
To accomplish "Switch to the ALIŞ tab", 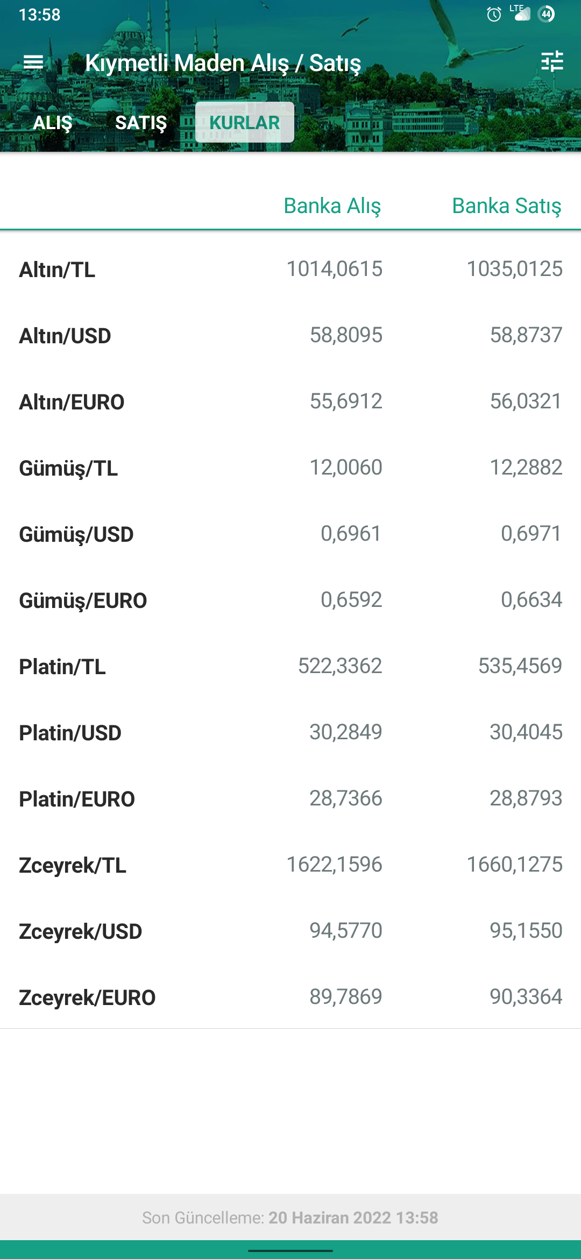I will (53, 123).
